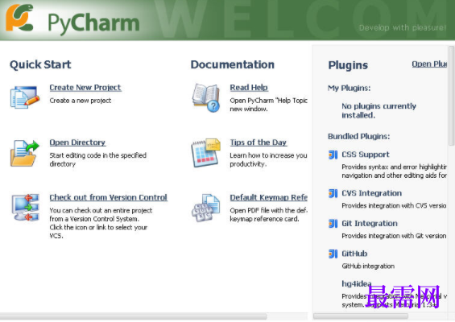Click the 'Quick Start' heading
This screenshot has width=455, height=322.
pos(40,64)
